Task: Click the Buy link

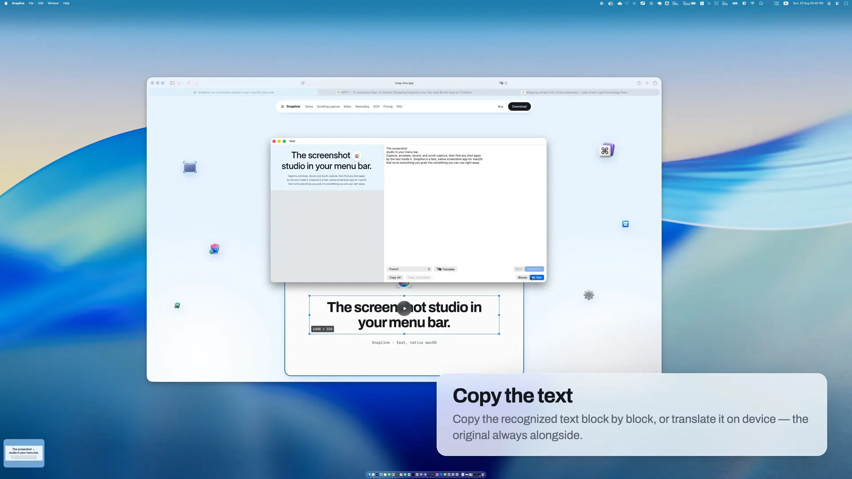Action: pos(501,106)
